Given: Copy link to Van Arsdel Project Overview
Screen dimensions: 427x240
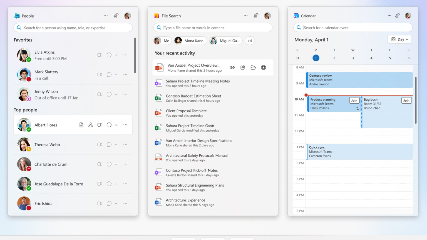Looking at the screenshot, I should point(232,67).
